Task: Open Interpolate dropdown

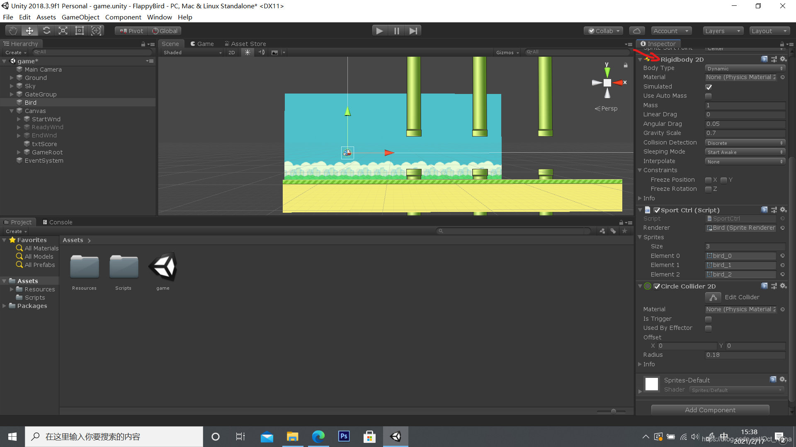Action: point(745,162)
